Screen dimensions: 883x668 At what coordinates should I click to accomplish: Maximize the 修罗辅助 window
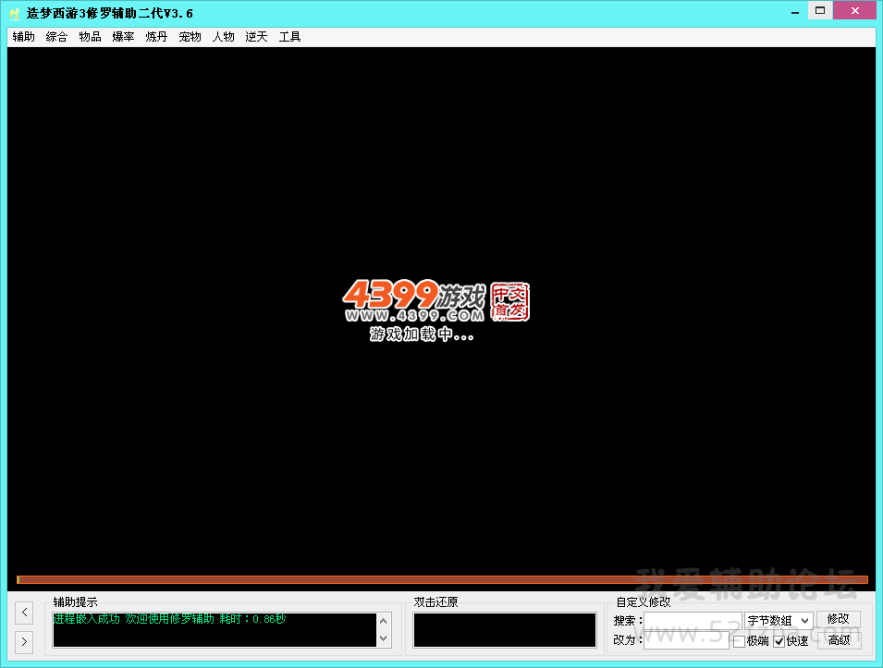click(820, 11)
